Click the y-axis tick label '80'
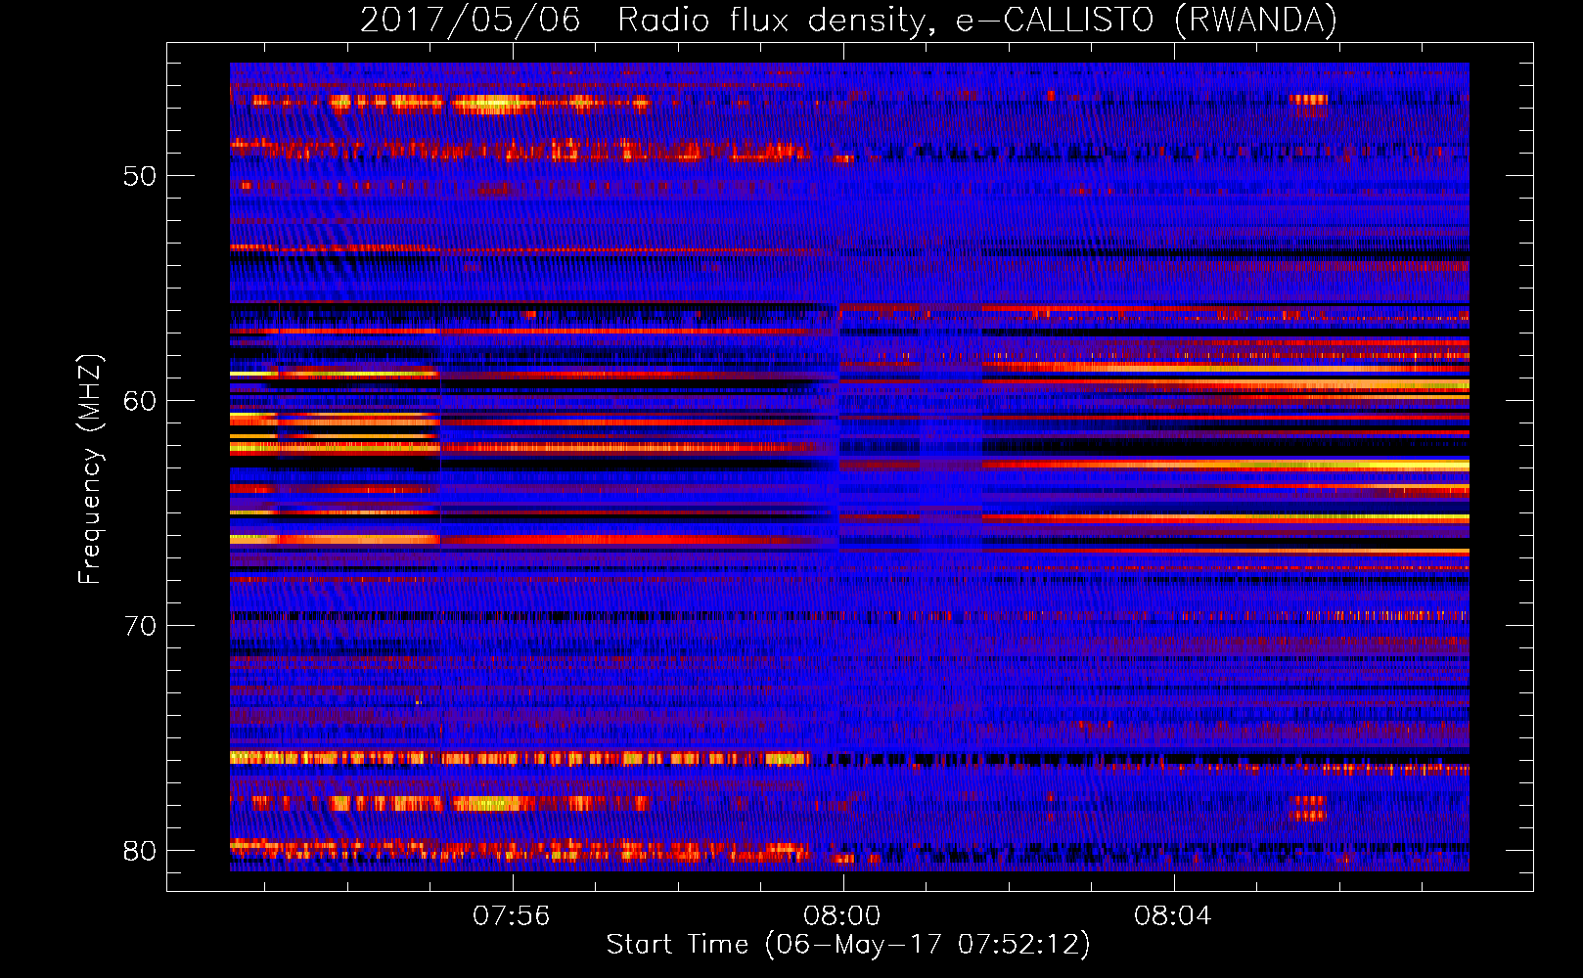Viewport: 1583px width, 978px height. pos(140,851)
